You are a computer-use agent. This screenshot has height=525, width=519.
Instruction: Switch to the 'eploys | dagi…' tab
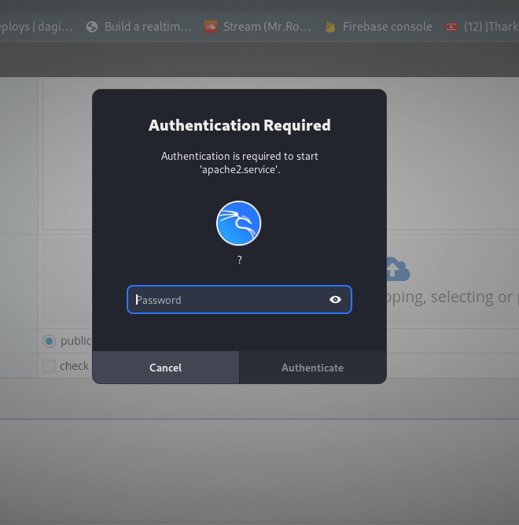pos(36,27)
